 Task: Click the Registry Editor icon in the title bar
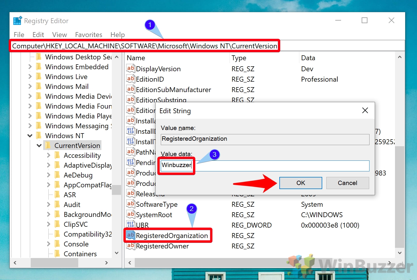pos(17,20)
